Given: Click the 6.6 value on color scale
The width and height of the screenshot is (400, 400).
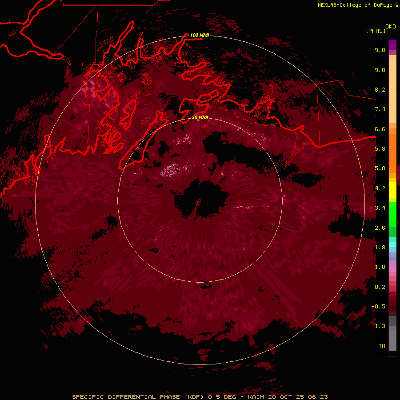Looking at the screenshot, I should (x=380, y=129).
